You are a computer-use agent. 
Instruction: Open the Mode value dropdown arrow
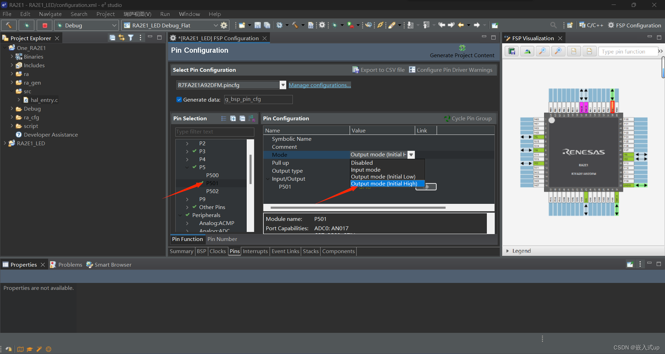411,155
